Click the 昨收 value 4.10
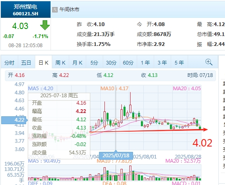 [x=99, y=24]
